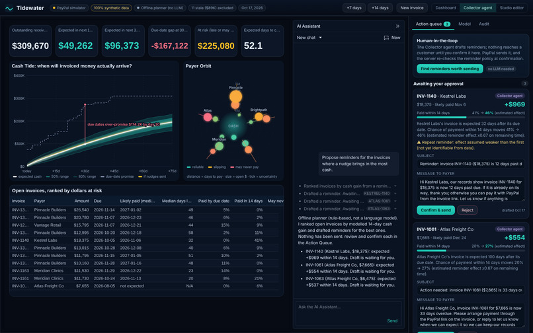Select the Collector agent view tab
533x333 pixels.
[477, 8]
